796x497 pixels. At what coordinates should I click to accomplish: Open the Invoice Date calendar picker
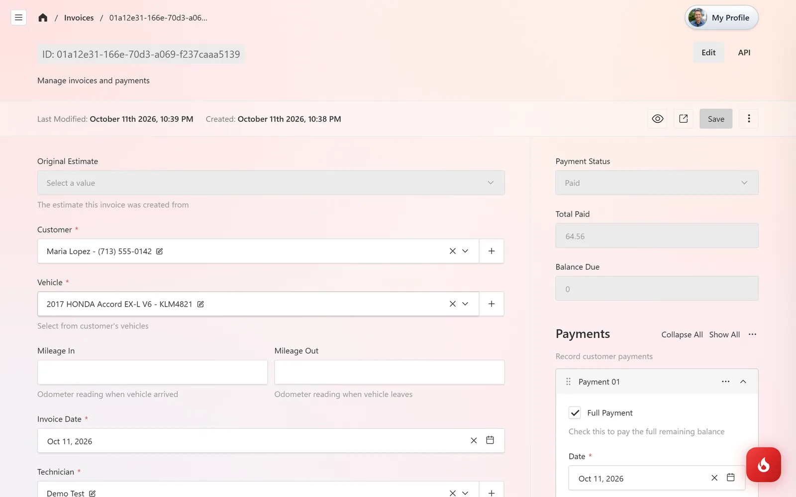(x=490, y=440)
